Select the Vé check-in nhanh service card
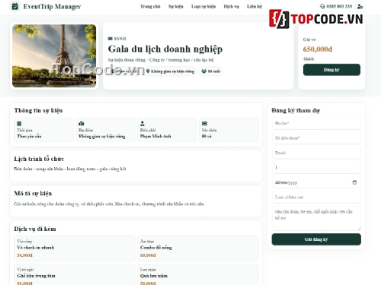 click(x=75, y=248)
